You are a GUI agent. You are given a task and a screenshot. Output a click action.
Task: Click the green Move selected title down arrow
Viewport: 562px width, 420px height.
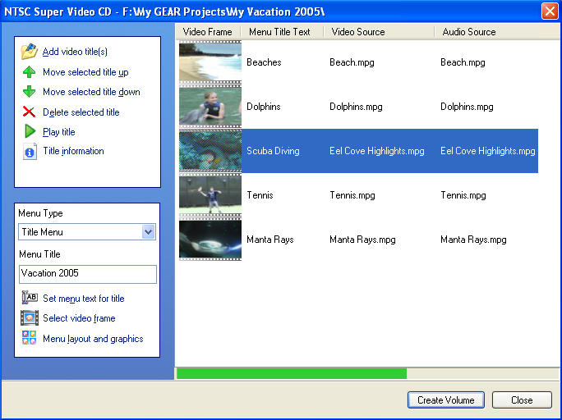[x=29, y=92]
